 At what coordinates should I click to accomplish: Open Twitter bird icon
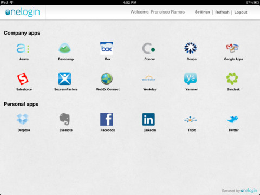232,119
